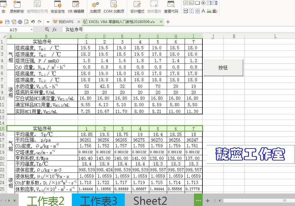Screen dimensions: 295x206
Task: Select the option button form control
Action: pos(204,3)
